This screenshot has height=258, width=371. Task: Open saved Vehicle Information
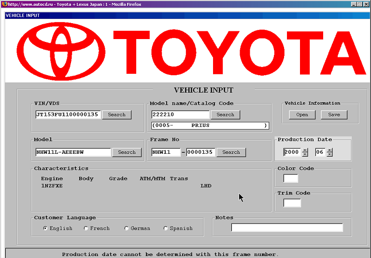pyautogui.click(x=302, y=115)
